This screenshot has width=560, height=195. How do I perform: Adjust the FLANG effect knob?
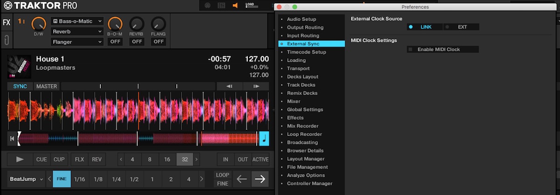(159, 23)
